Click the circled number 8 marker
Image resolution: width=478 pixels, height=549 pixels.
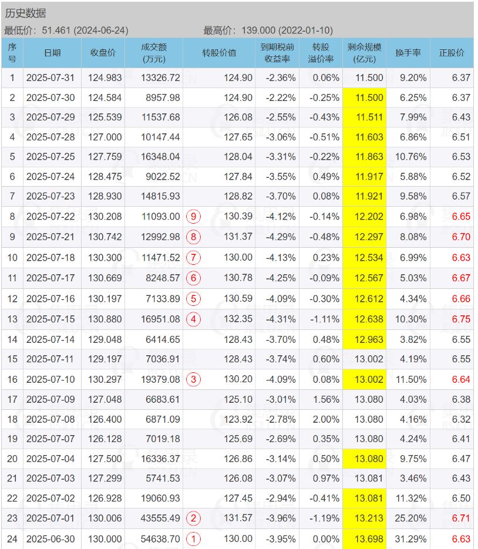[x=194, y=237]
